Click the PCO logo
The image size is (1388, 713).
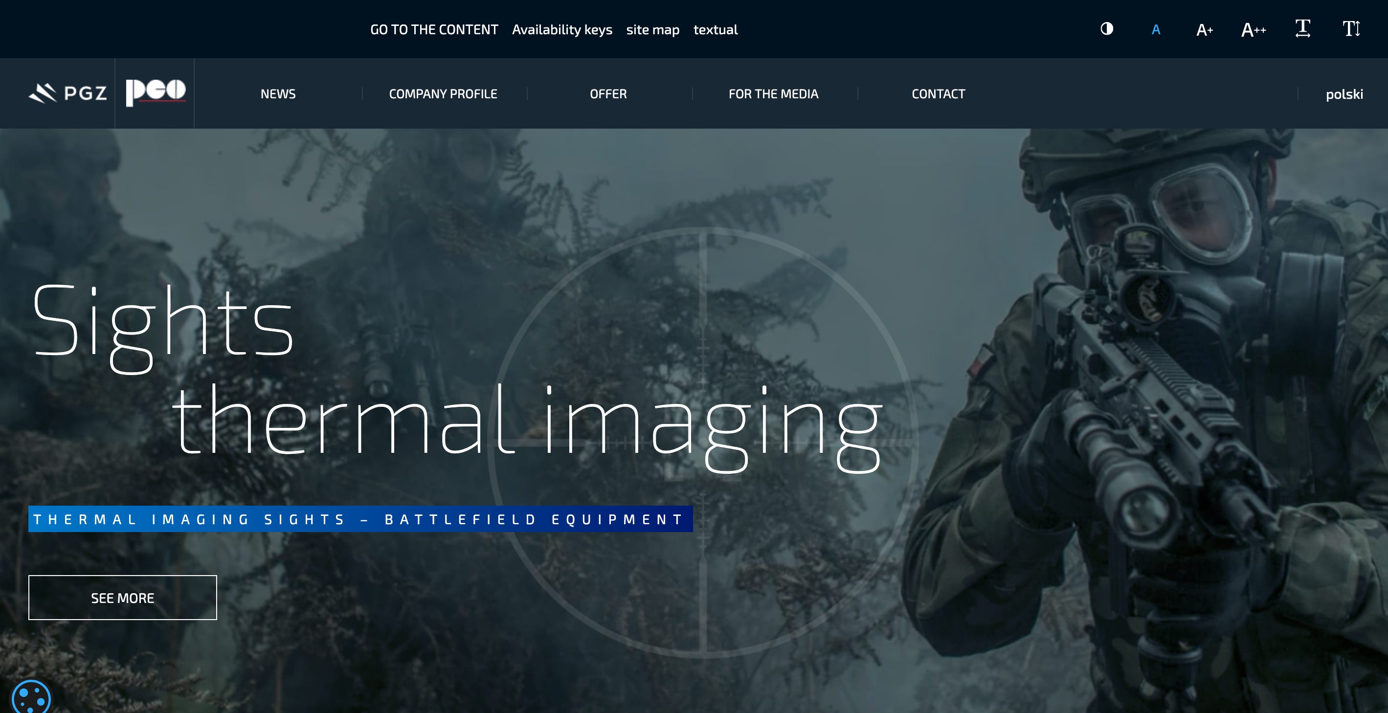pos(155,93)
